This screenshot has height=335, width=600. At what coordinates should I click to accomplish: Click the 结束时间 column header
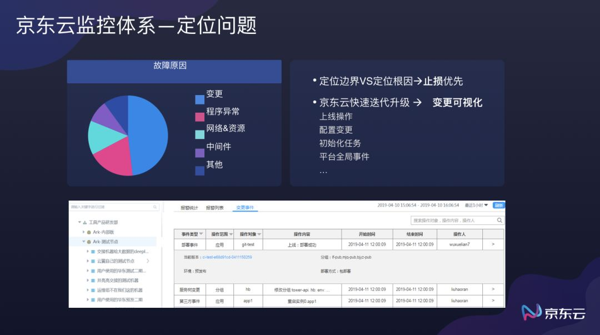tap(415, 234)
